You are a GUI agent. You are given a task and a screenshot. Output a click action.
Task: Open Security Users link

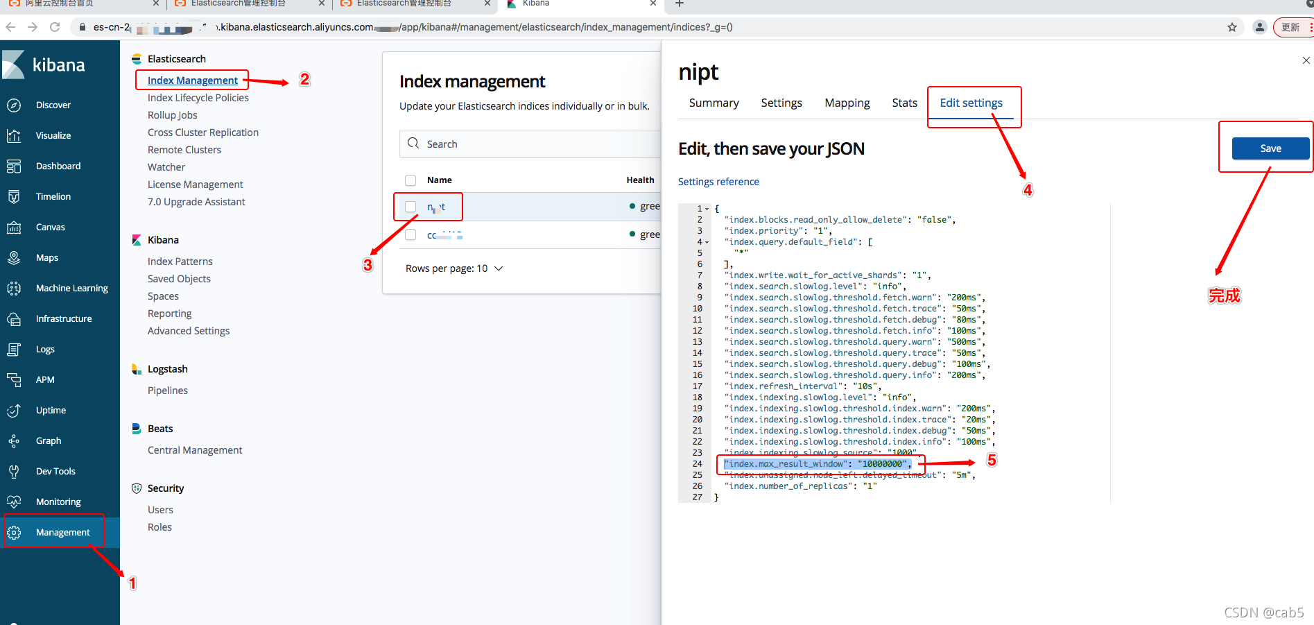tap(160, 510)
